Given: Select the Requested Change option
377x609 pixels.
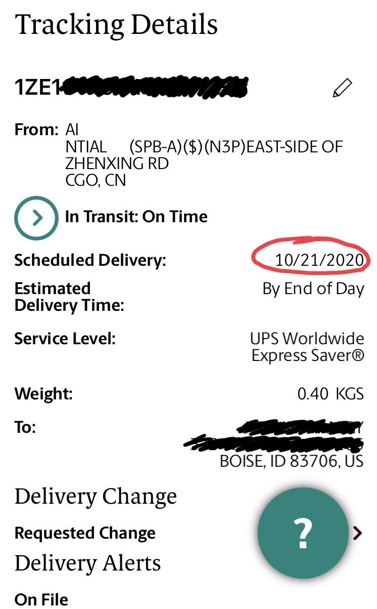Looking at the screenshot, I should coord(85,533).
